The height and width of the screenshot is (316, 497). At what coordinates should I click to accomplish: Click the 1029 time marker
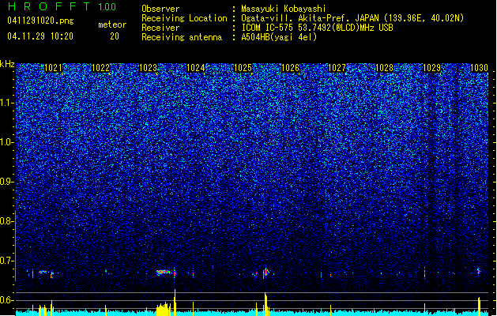[x=432, y=68]
